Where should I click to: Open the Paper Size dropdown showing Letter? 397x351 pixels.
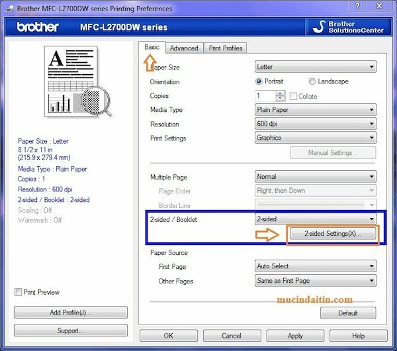click(316, 67)
